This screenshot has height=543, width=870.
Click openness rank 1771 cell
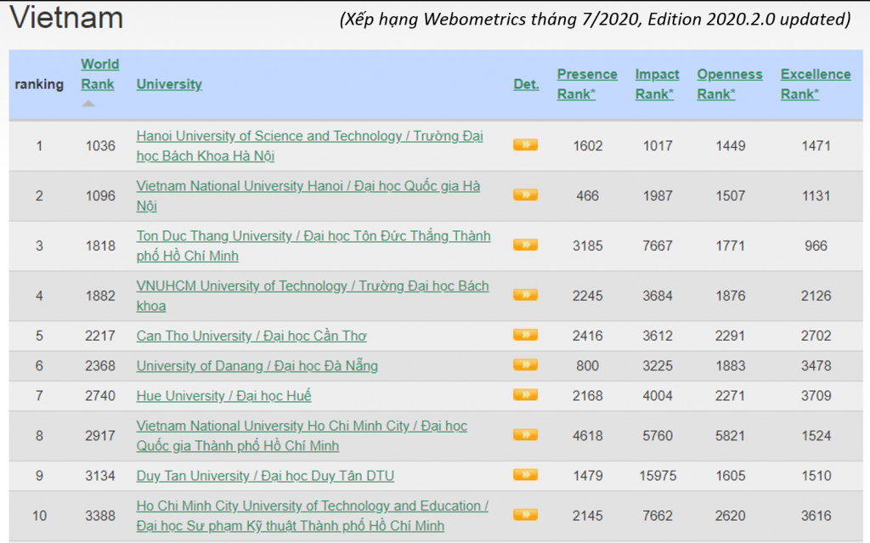tap(730, 246)
